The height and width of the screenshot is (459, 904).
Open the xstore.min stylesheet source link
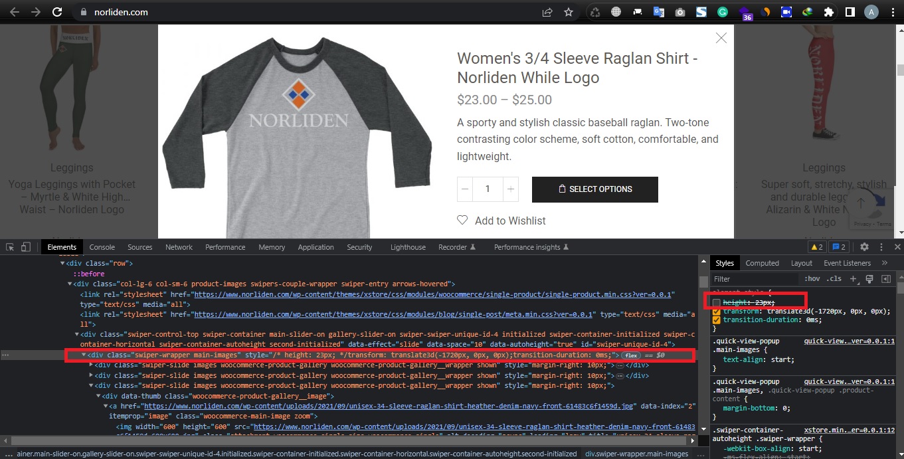[850, 430]
